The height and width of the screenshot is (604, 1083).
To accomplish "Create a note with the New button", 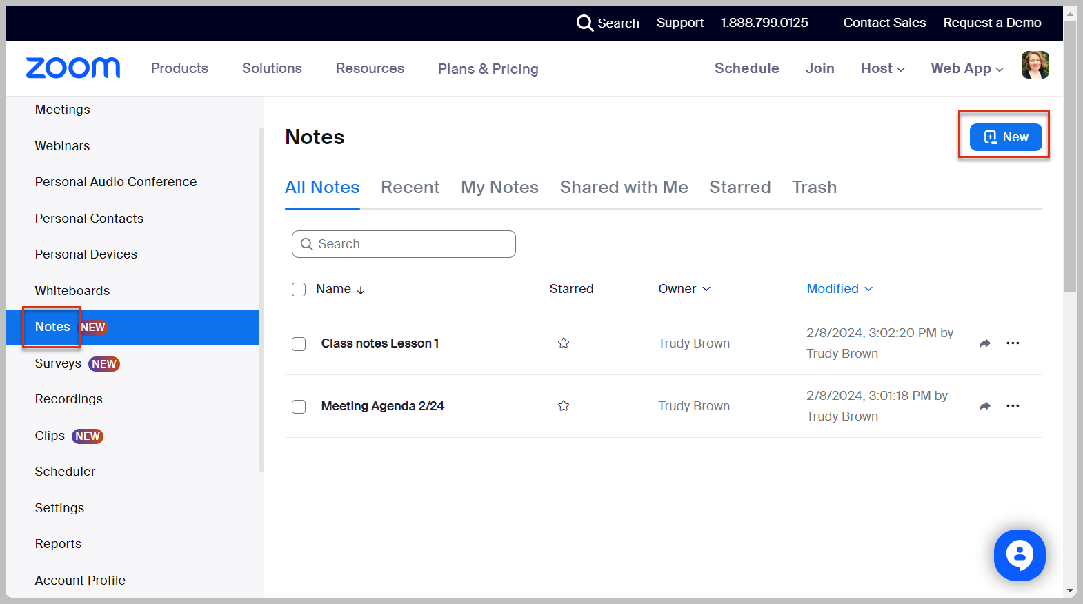I will coord(1006,137).
